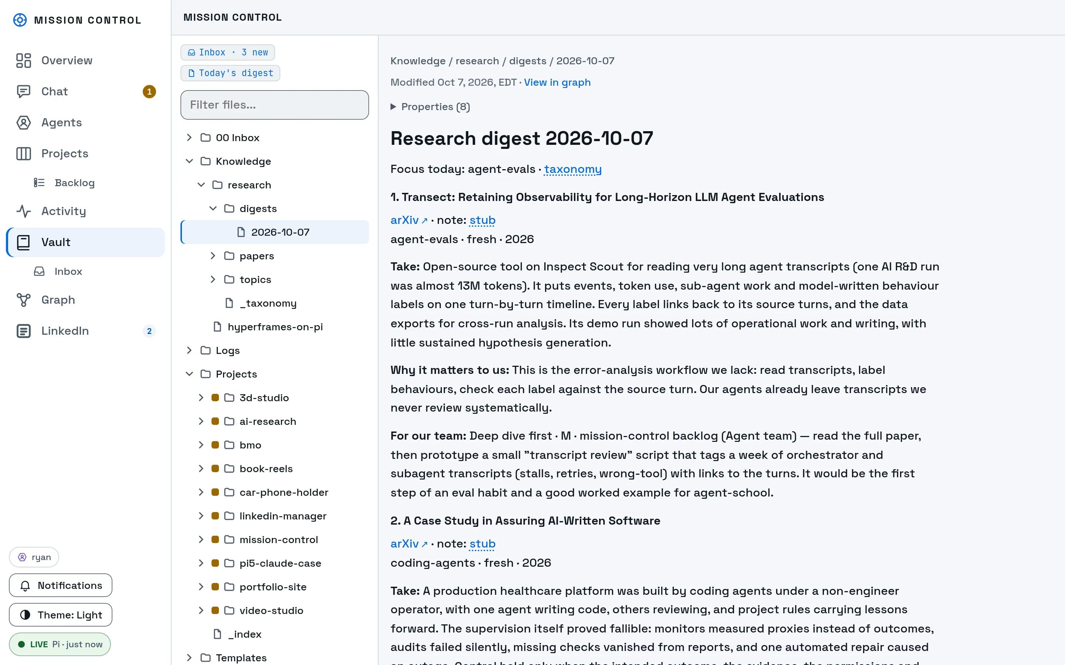Screen dimensions: 1065x665
Task: Expand the Logs folder chevron
Action: pos(189,351)
